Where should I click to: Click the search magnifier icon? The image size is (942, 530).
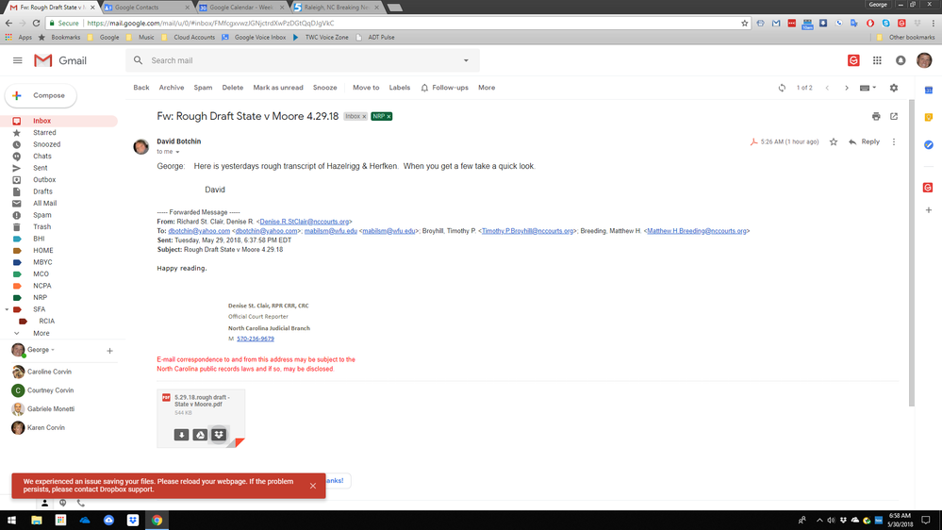pos(139,60)
